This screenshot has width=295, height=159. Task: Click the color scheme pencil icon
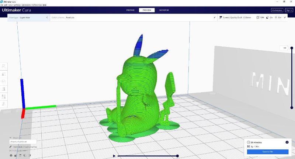coord(215,17)
